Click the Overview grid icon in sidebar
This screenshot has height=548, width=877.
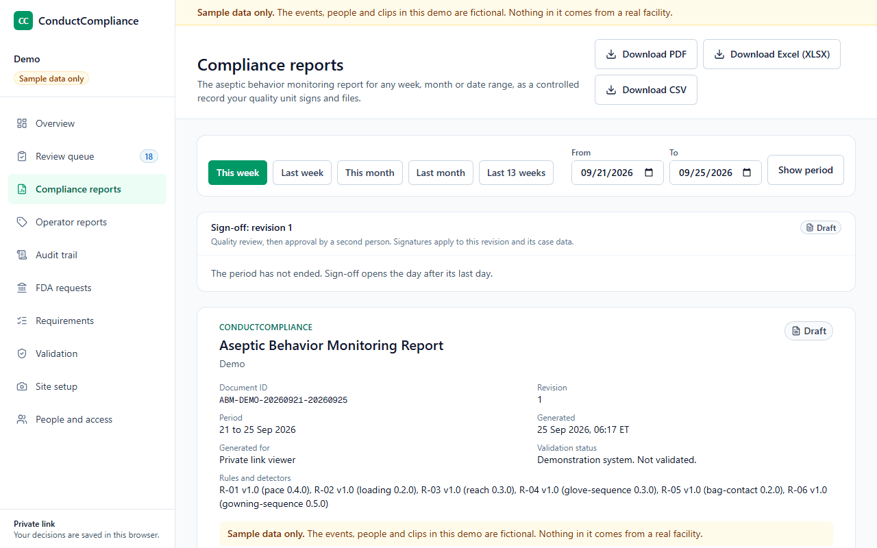click(22, 123)
